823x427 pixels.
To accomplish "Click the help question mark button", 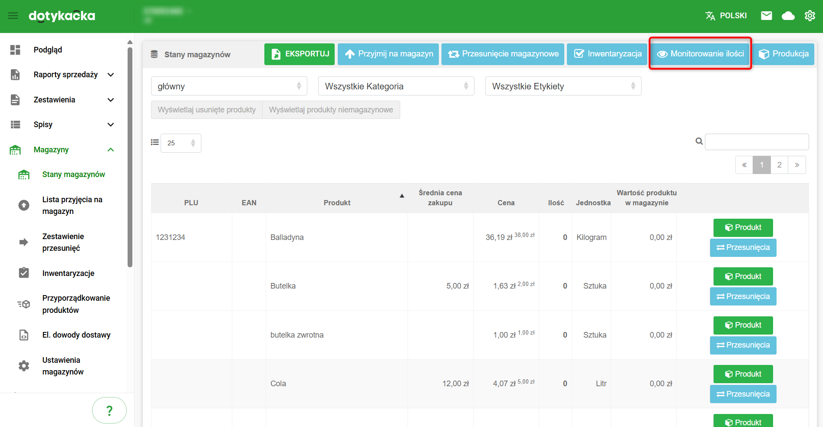I will 109,410.
